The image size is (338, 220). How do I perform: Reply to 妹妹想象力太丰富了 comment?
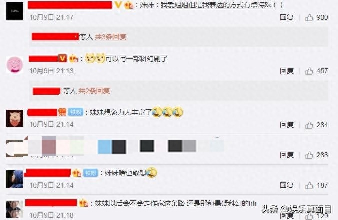287,125
